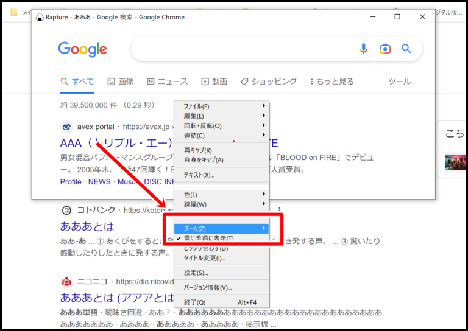
Task: Click the microphone voice search icon
Action: coord(364,49)
